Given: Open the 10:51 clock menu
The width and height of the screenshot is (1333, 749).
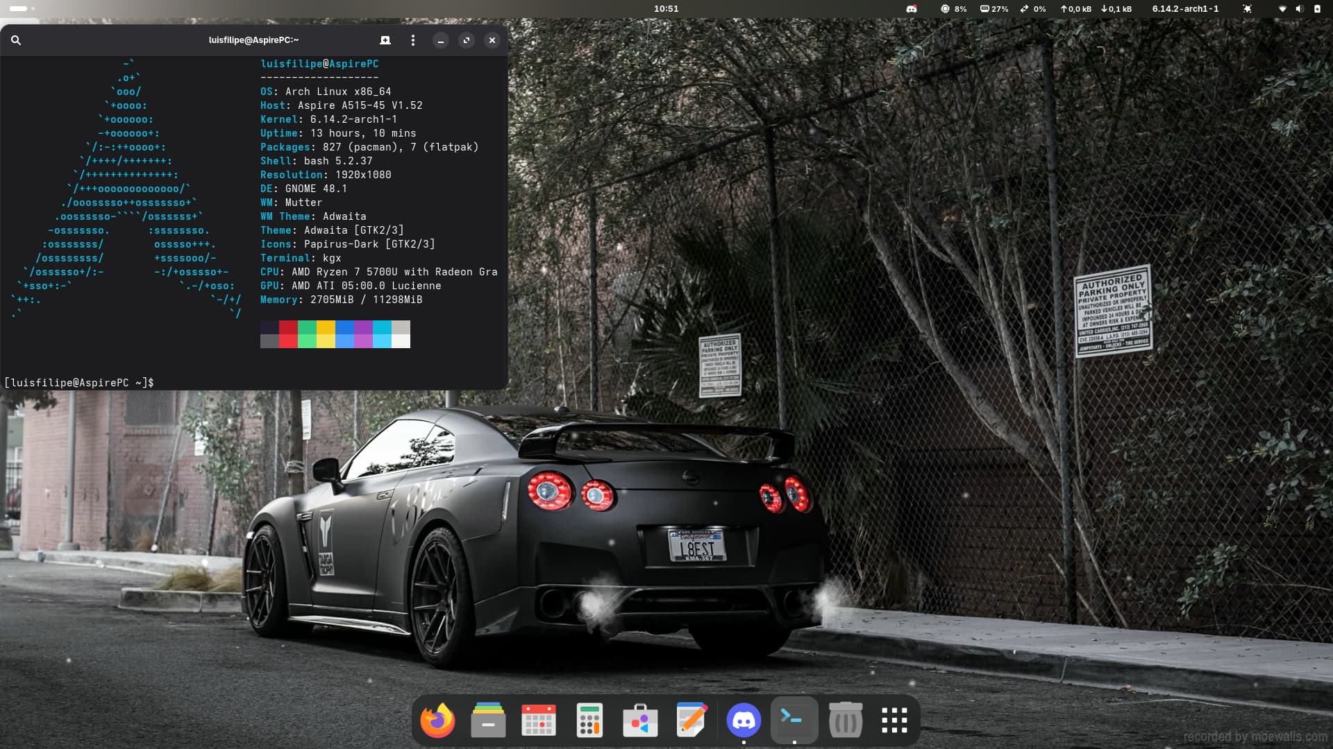Looking at the screenshot, I should (x=666, y=9).
